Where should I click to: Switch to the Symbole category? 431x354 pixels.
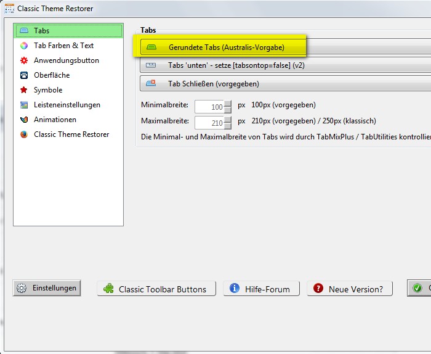coord(68,90)
